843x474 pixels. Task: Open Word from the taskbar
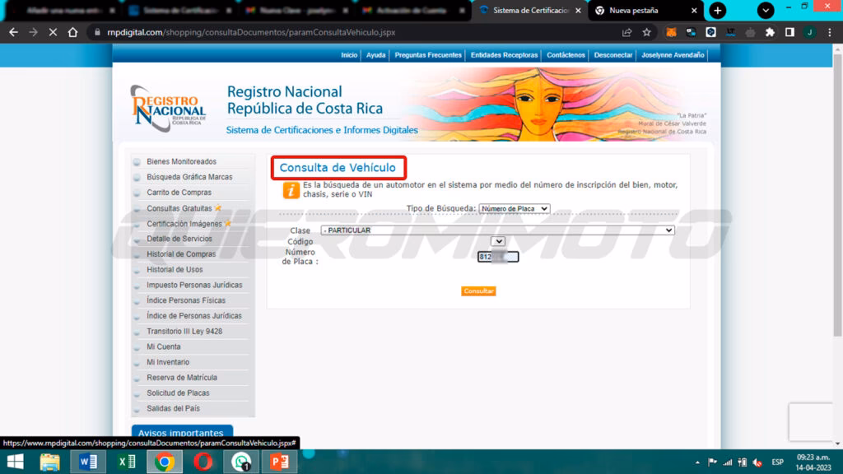click(x=87, y=462)
